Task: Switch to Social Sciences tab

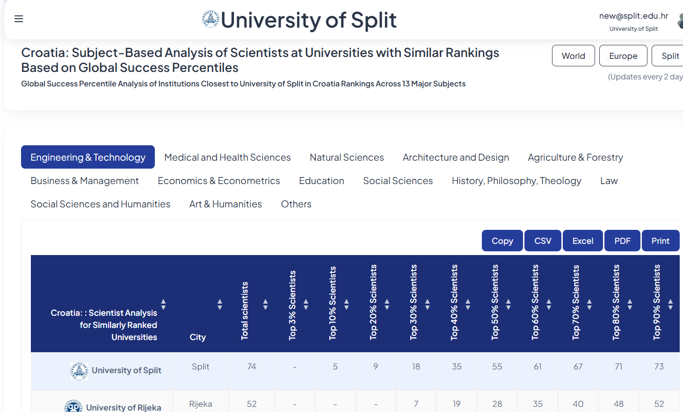Action: pos(398,181)
